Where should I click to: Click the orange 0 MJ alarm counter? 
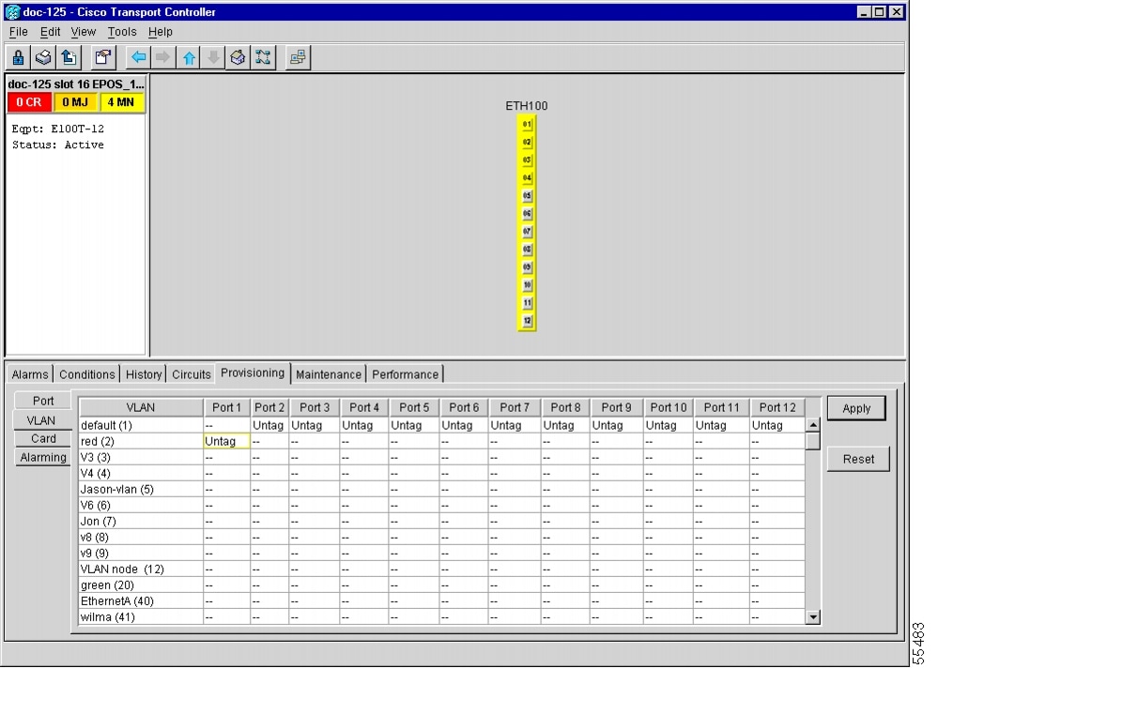[x=75, y=102]
